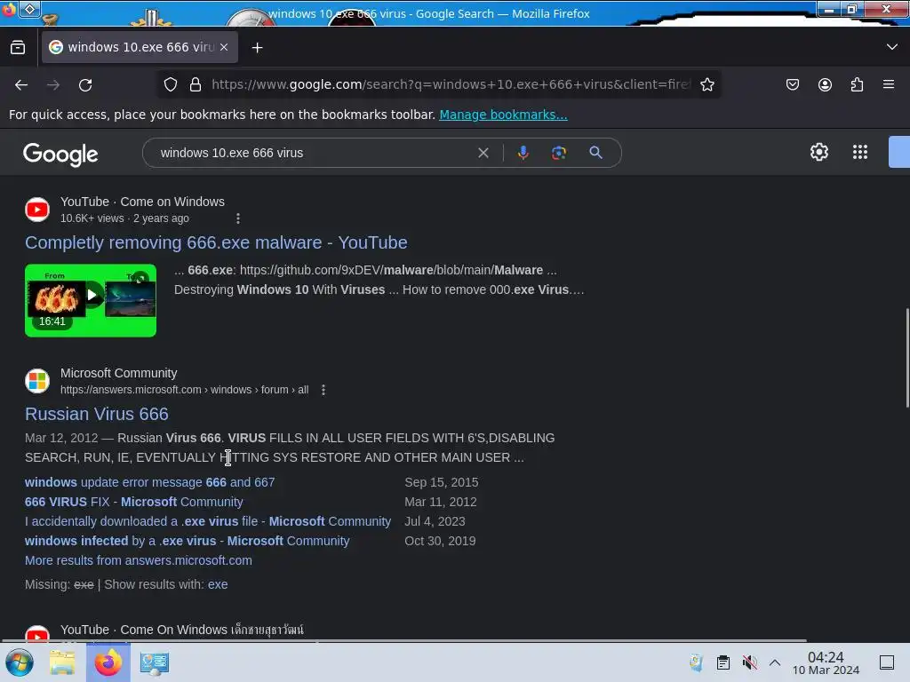This screenshot has width=910, height=682.
Task: Expand the list all tabs dropdown
Action: 892,47
